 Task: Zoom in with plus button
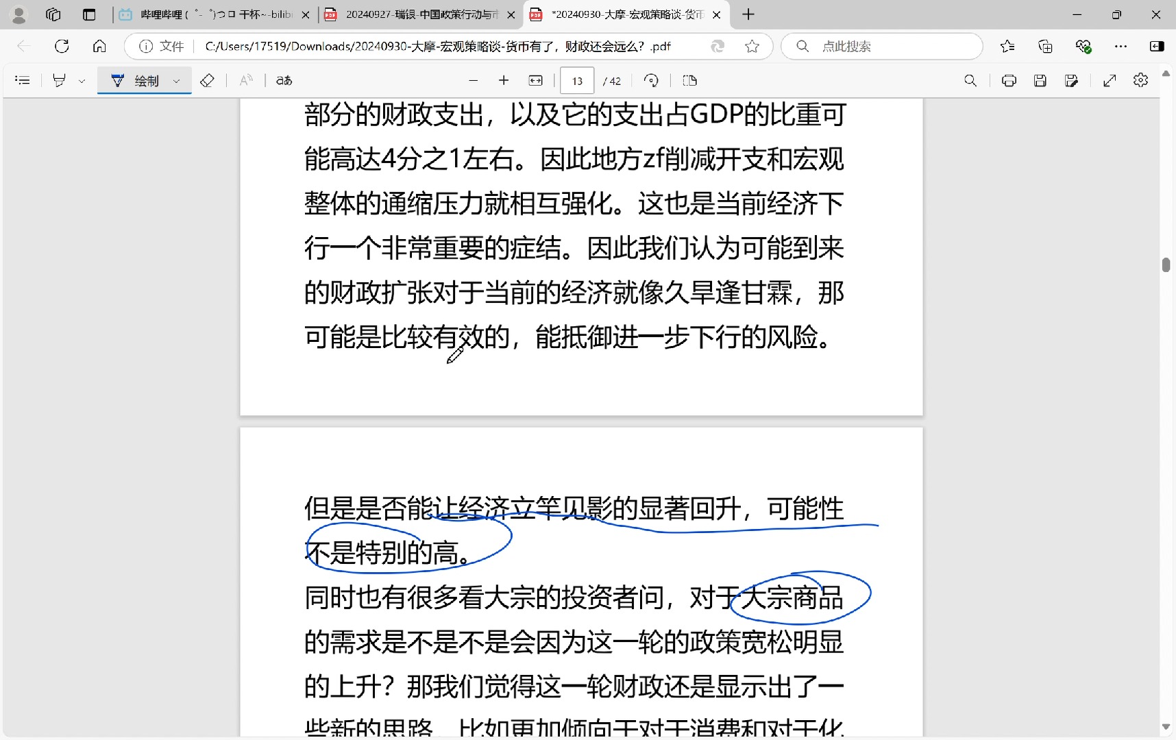point(504,81)
